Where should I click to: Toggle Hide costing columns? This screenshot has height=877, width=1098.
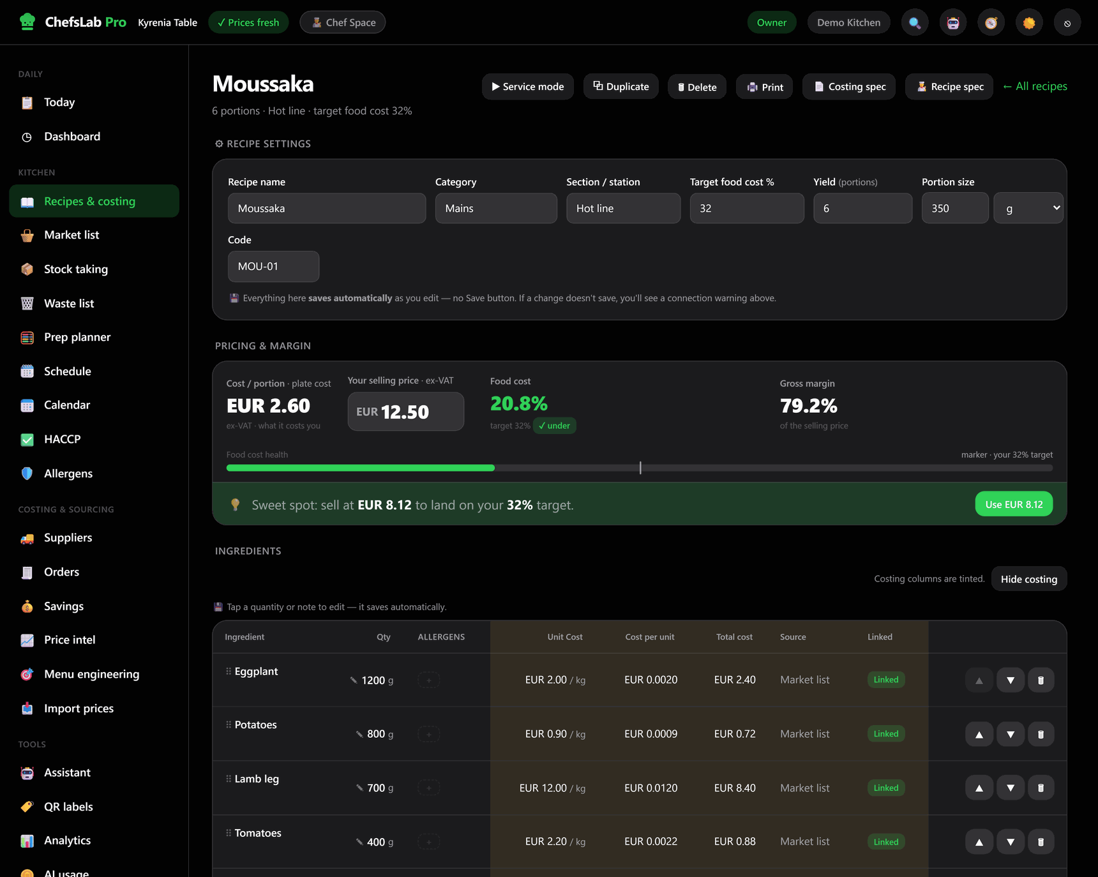tap(1029, 579)
